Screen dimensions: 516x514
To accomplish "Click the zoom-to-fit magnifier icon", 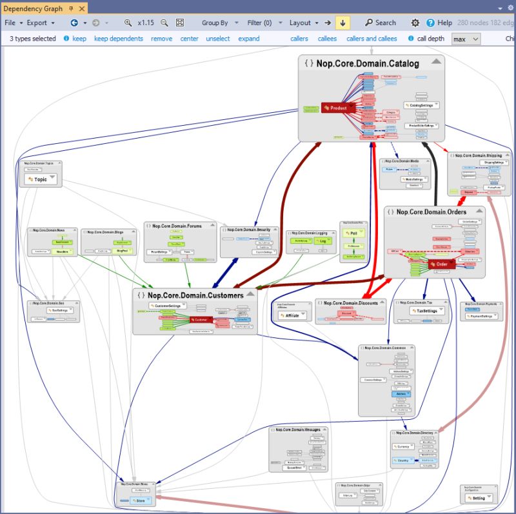I will click(179, 22).
